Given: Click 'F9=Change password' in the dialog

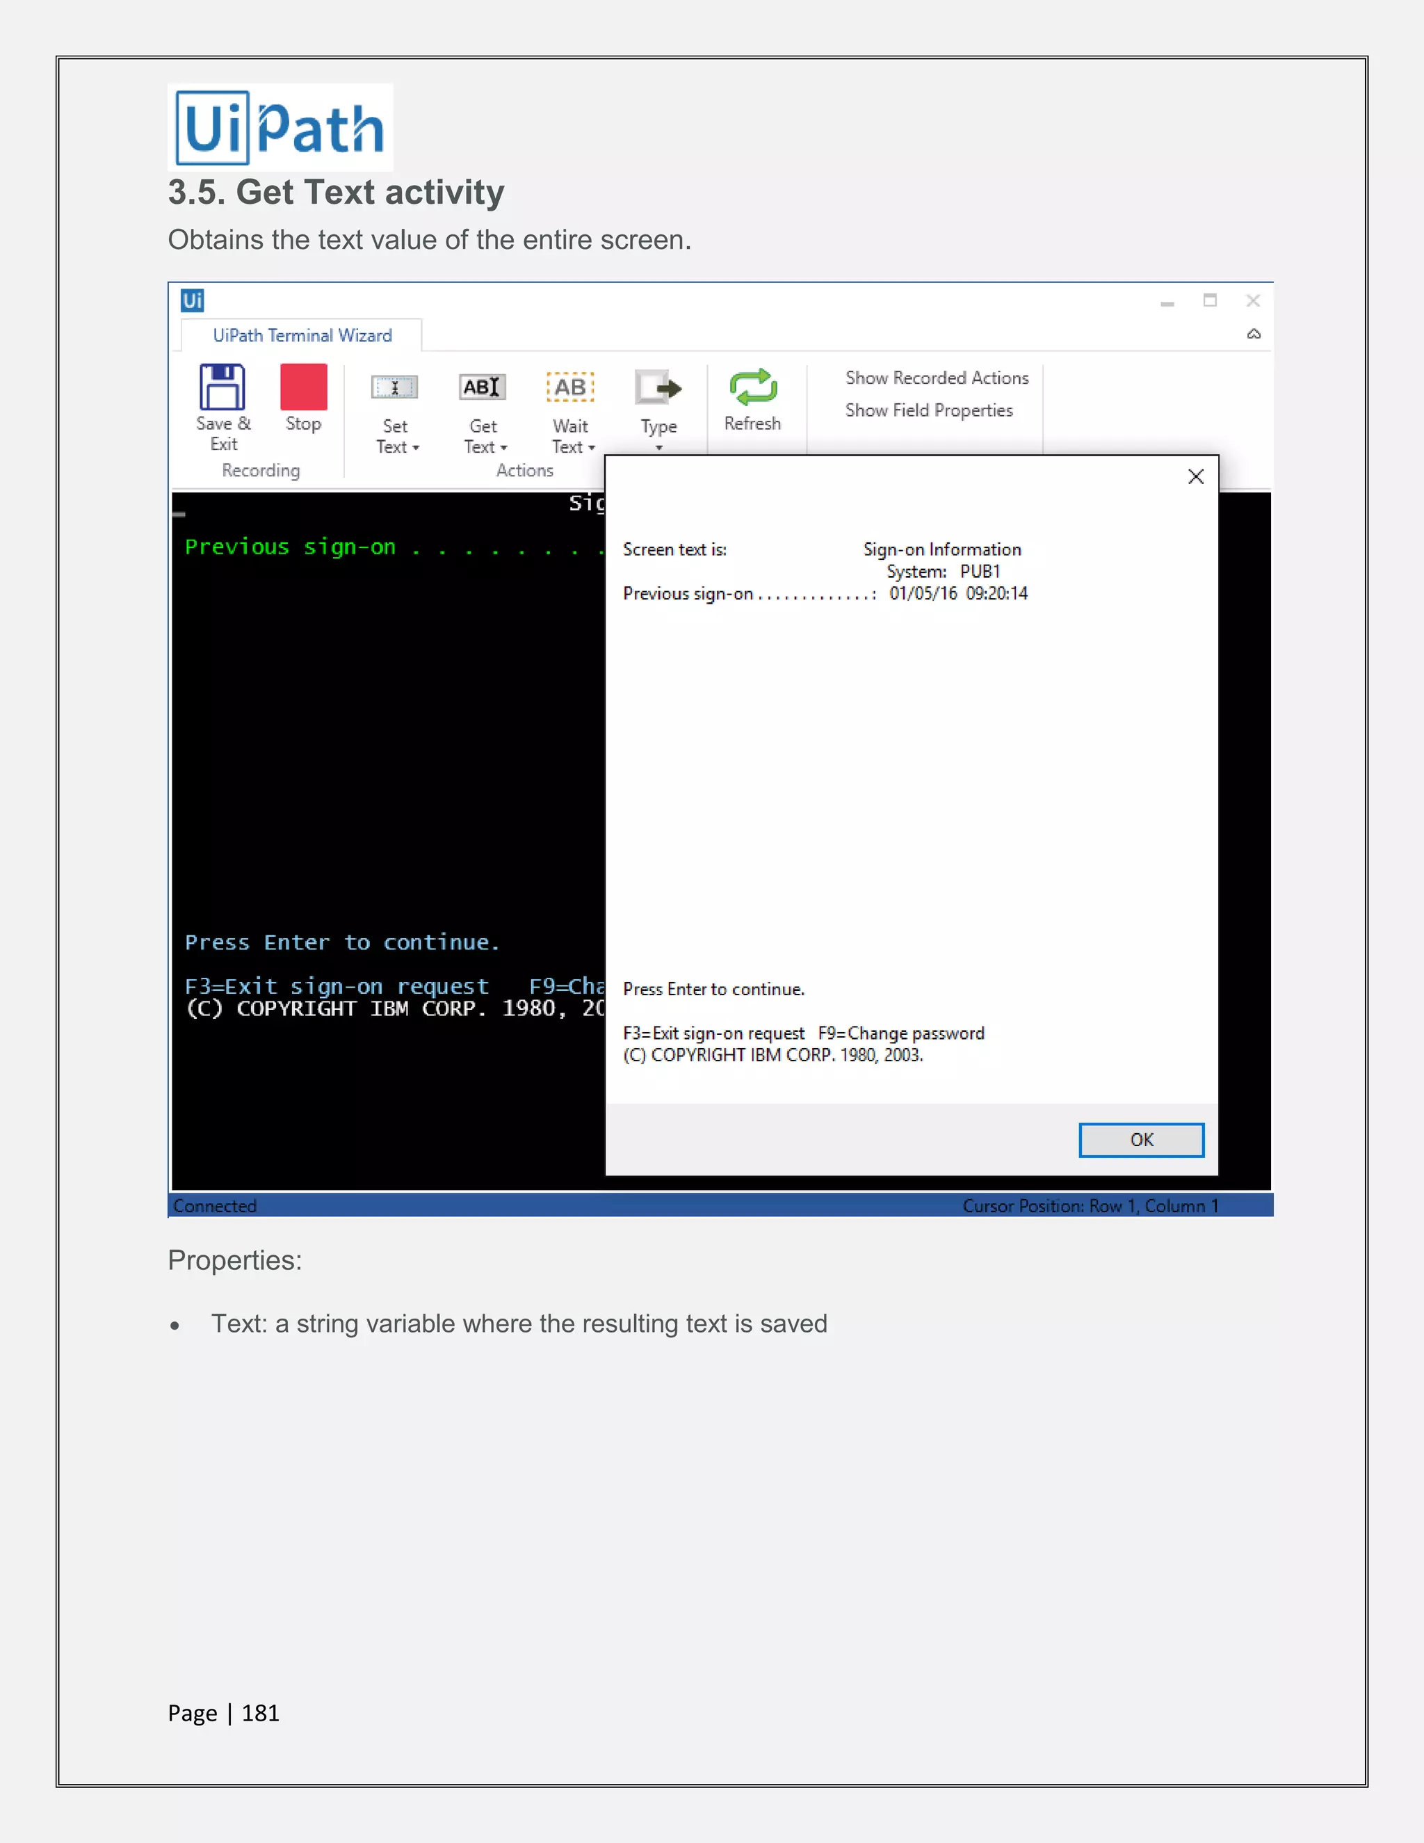Looking at the screenshot, I should (x=901, y=1033).
